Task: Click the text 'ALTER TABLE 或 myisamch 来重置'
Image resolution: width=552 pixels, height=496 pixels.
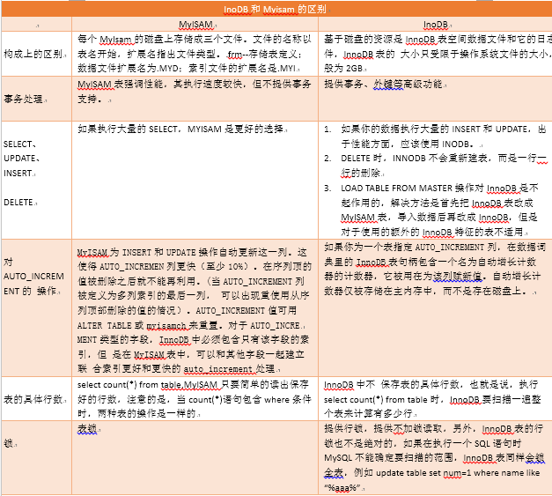Action: point(147,325)
